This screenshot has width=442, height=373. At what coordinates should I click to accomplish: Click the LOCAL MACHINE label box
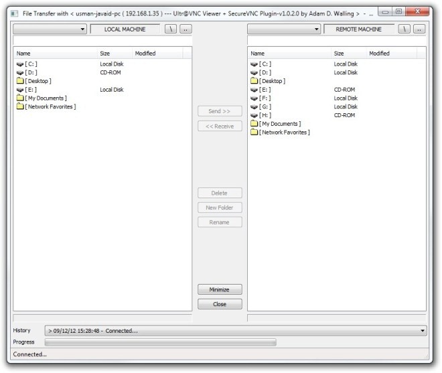[125, 29]
